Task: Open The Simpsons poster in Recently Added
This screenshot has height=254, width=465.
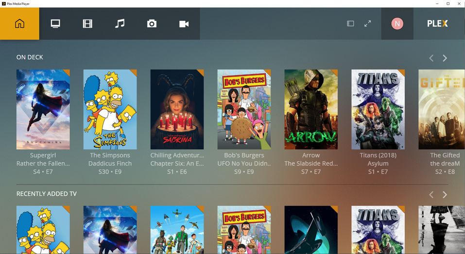Action: [x=43, y=230]
